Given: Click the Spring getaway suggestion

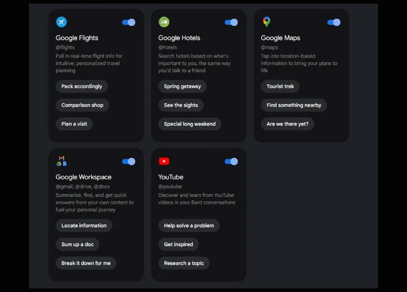Looking at the screenshot, I should 183,86.
